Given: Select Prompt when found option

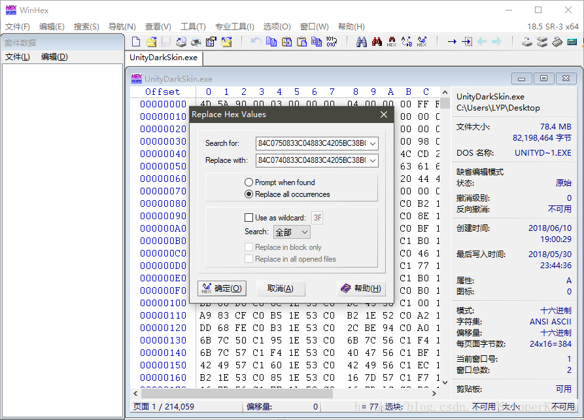Looking at the screenshot, I should [279, 183].
